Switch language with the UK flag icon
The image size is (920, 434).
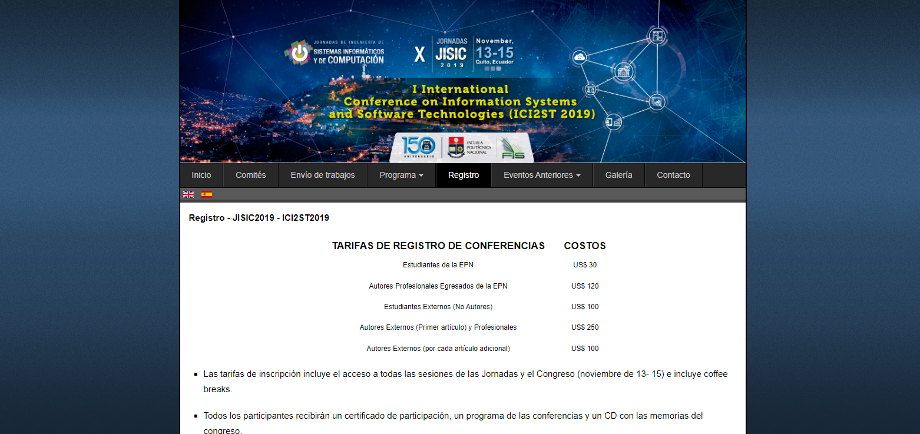pyautogui.click(x=188, y=194)
